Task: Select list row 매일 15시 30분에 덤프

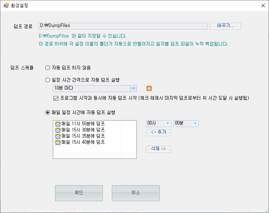Action: pyautogui.click(x=80, y=130)
